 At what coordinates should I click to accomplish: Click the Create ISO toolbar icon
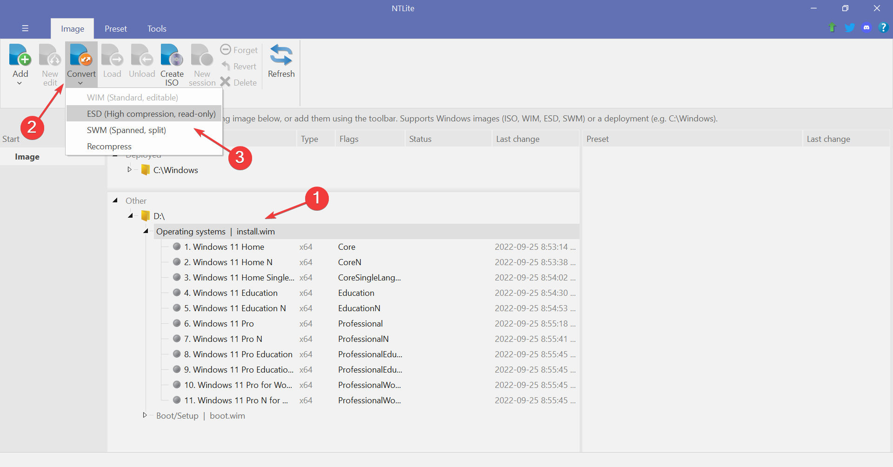click(172, 55)
